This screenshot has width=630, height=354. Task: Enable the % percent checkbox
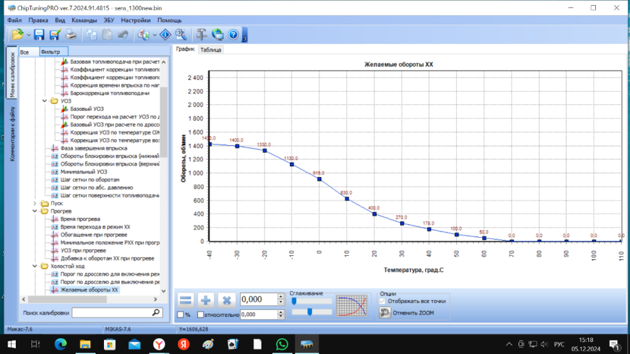coord(181,314)
